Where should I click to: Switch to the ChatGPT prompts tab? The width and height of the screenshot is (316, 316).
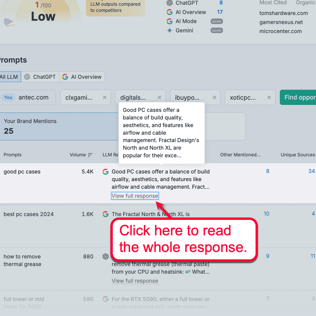coord(40,77)
